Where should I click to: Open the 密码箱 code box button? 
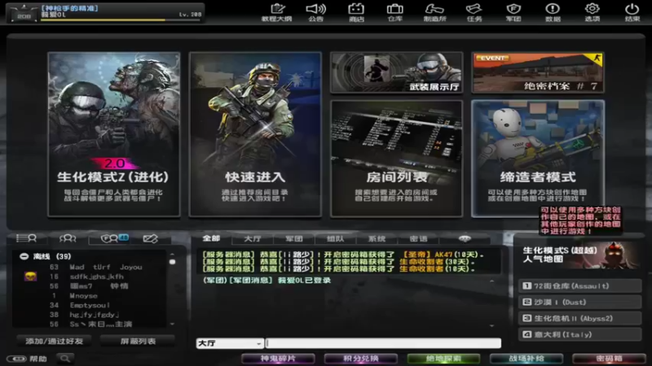click(609, 359)
